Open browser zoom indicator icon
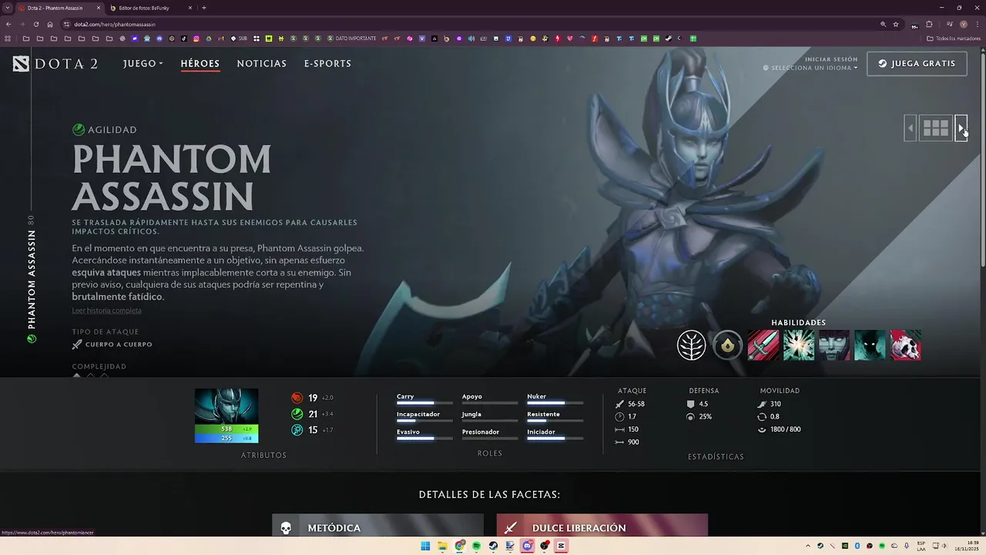The height and width of the screenshot is (555, 986). 883,24
